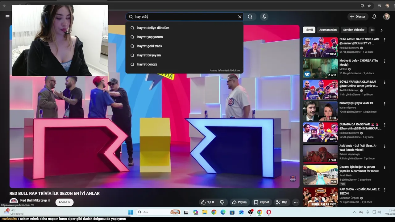The height and width of the screenshot is (222, 395).
Task: Open options for BÖYLE YARIŞMA OLUR MU video
Action: (x=385, y=82)
